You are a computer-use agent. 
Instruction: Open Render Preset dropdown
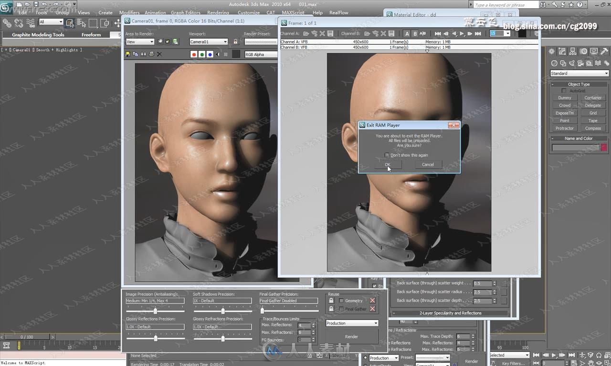261,41
